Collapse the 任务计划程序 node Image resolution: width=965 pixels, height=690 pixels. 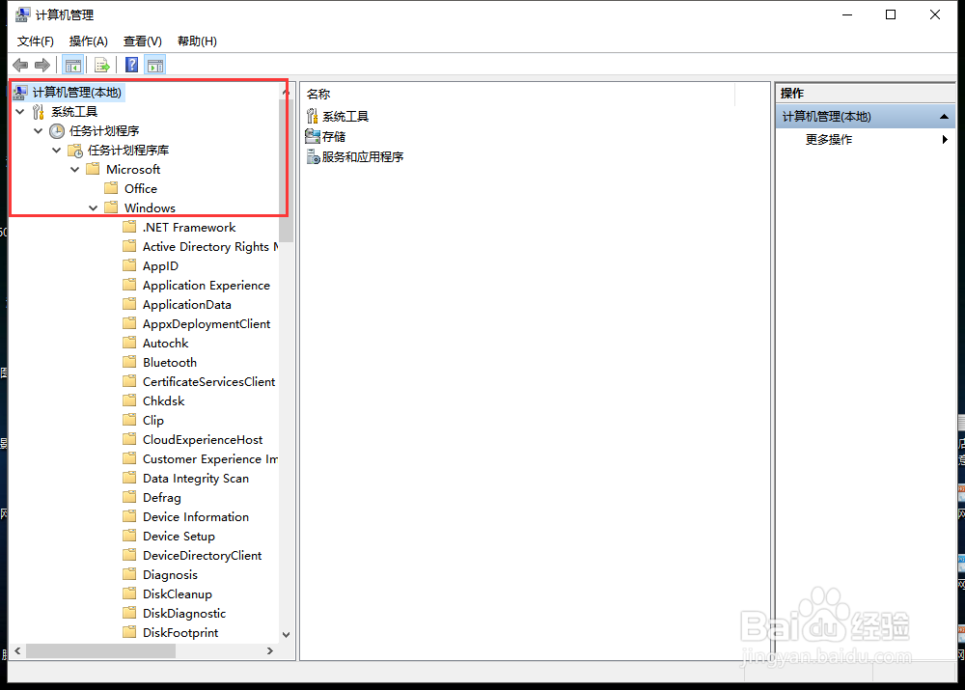click(x=39, y=130)
